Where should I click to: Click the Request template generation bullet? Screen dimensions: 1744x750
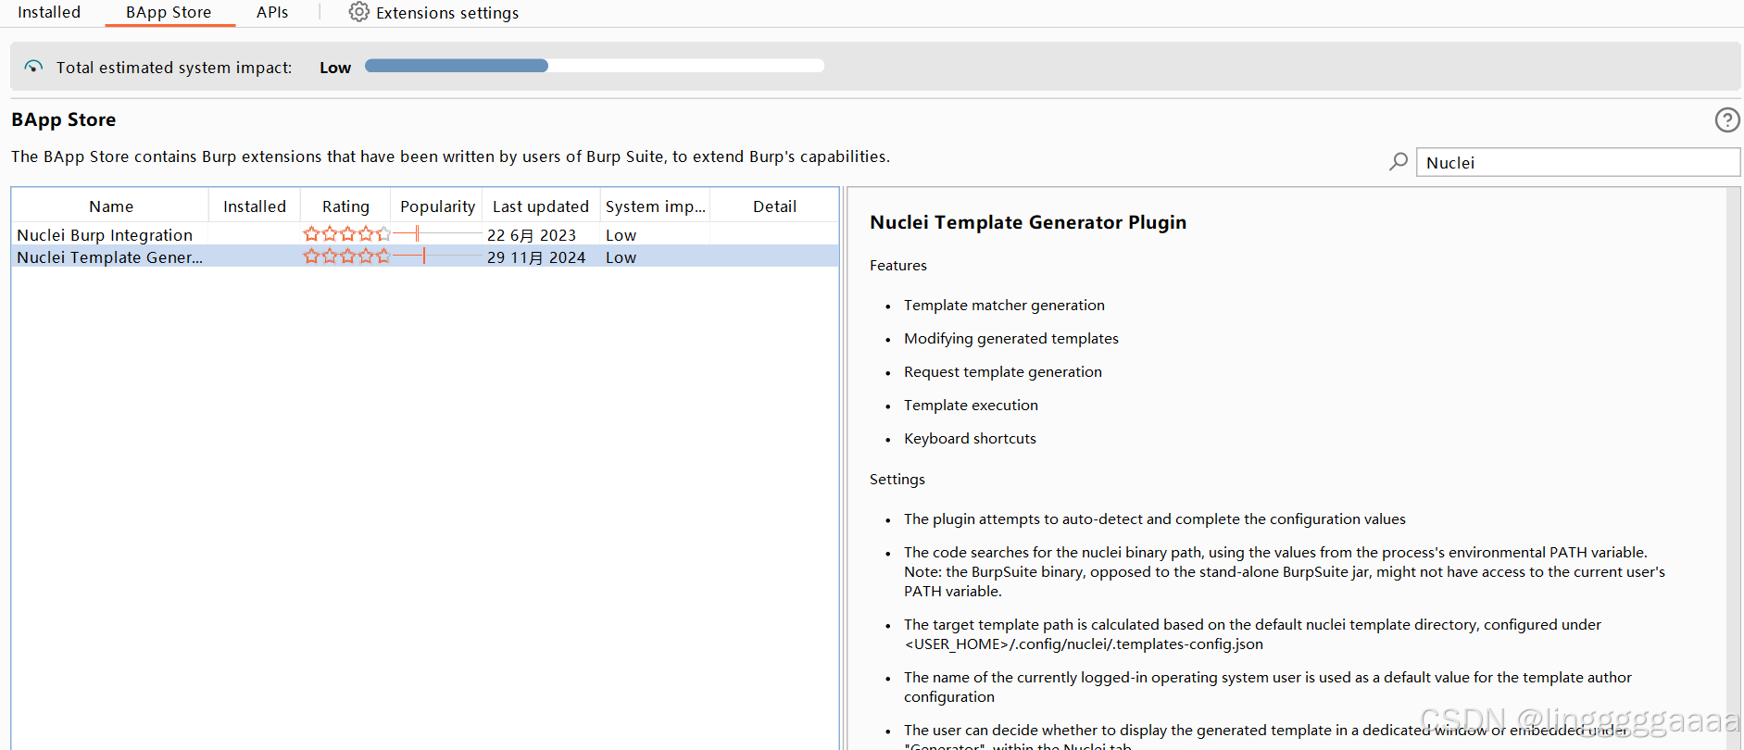click(1003, 371)
